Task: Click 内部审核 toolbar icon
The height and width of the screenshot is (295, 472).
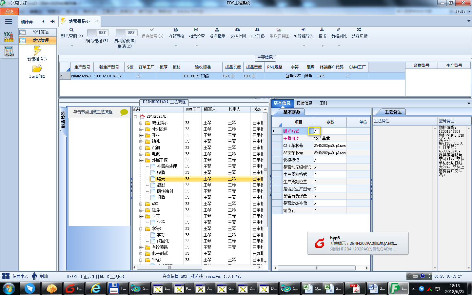Action: (176, 30)
